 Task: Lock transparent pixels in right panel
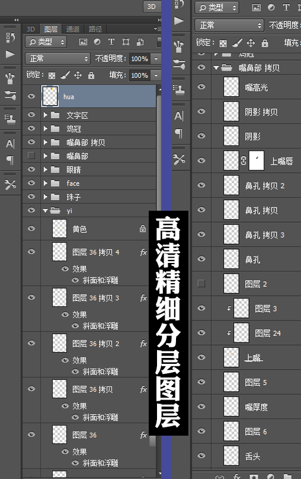pyautogui.click(x=223, y=43)
